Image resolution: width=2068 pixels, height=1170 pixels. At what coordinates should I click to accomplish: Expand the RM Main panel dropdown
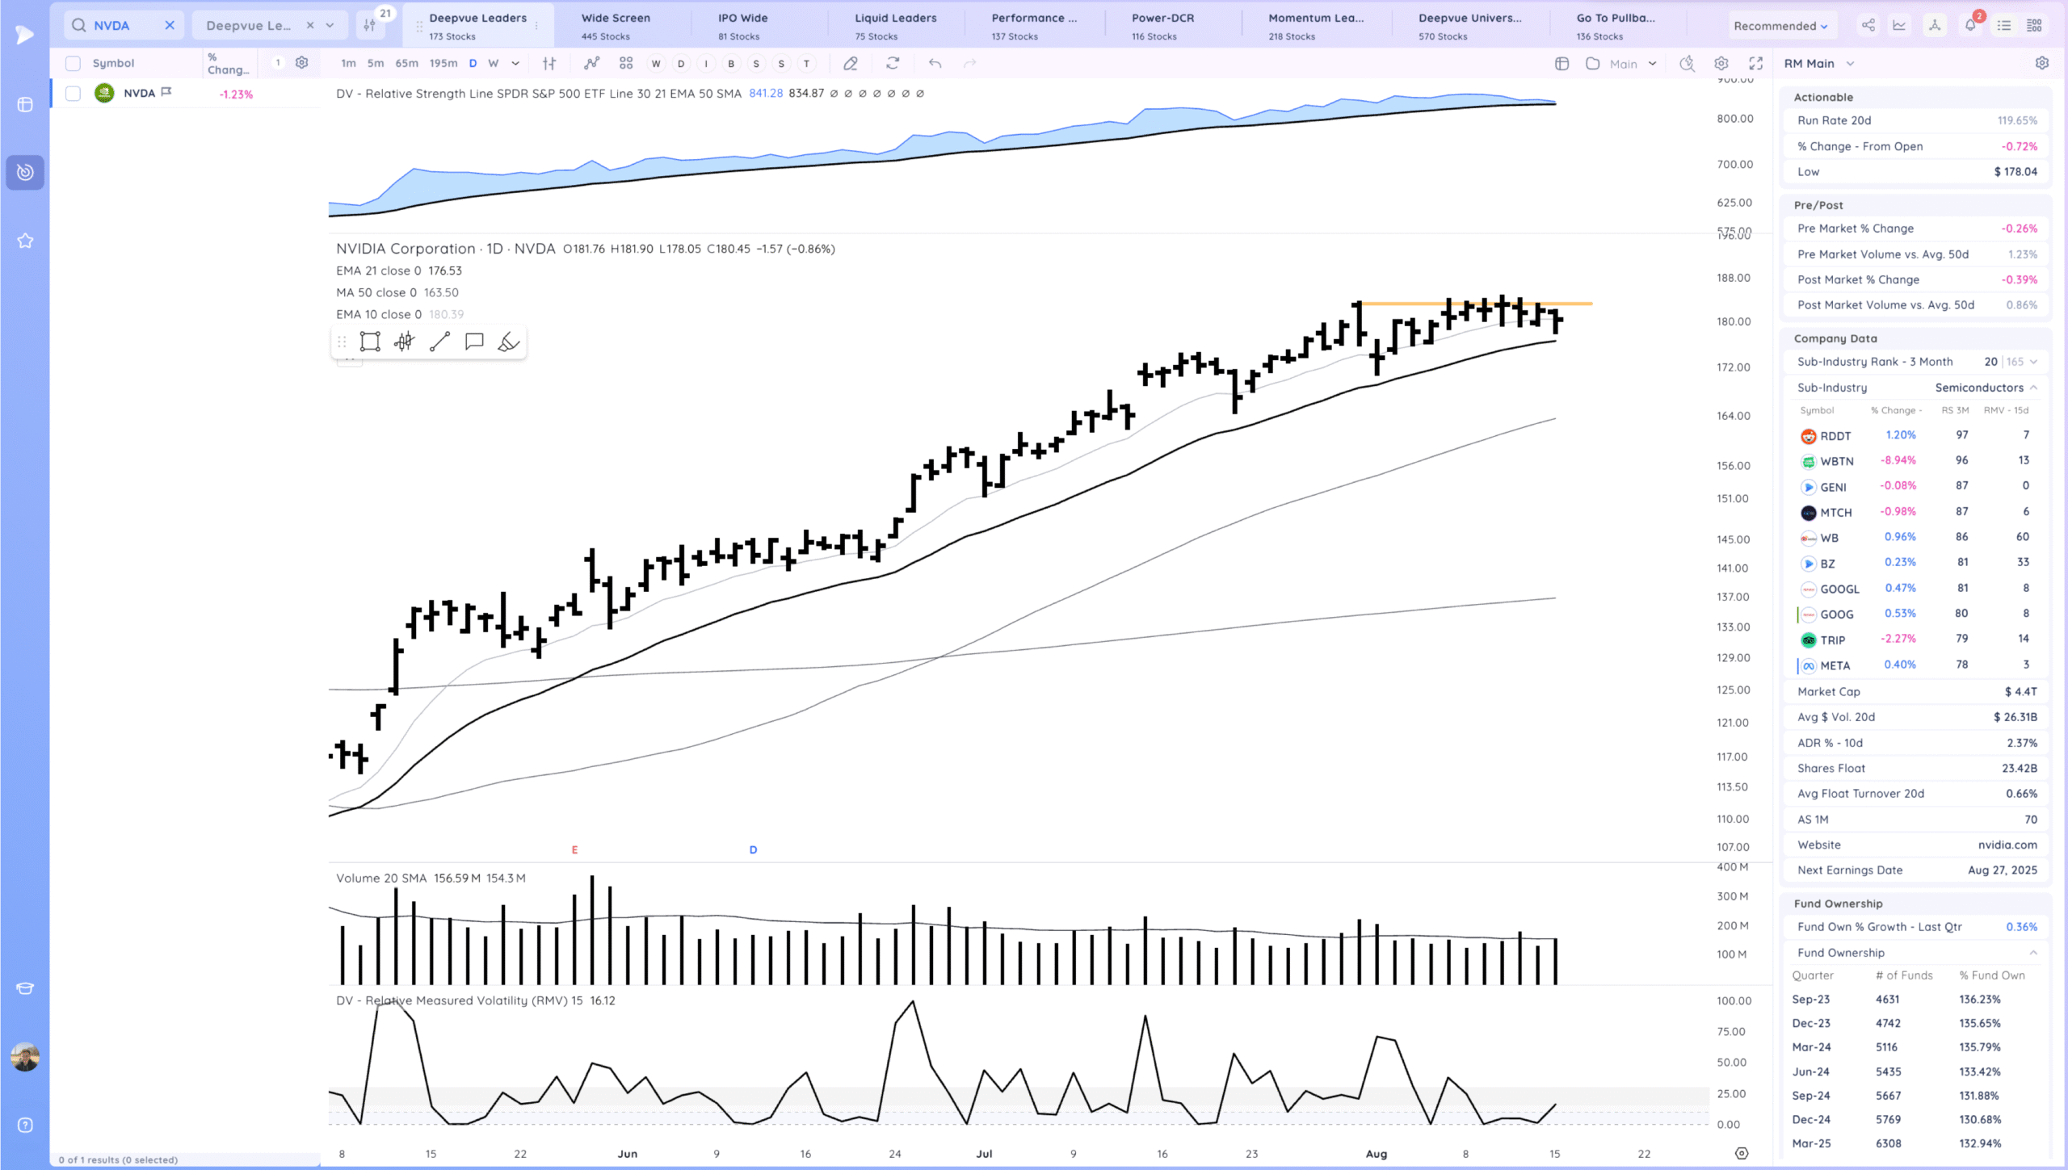[1850, 63]
